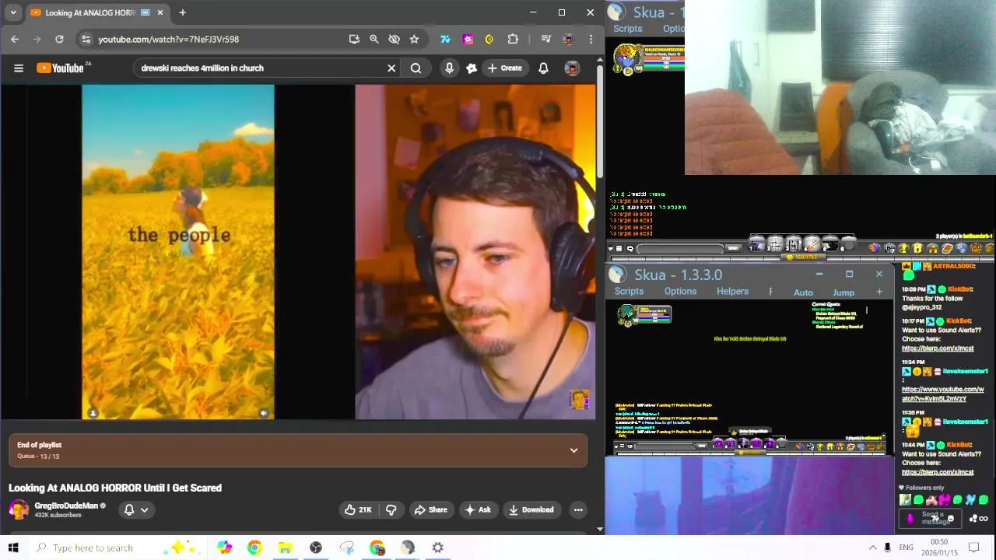Start voice search with the microphone
This screenshot has width=996, height=560.
point(449,68)
